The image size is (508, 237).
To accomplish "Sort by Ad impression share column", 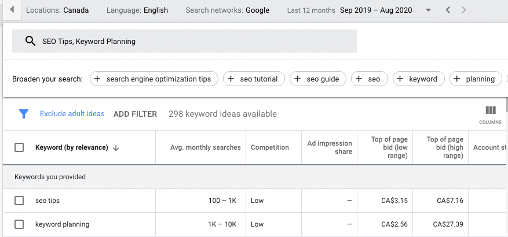I will pyautogui.click(x=330, y=147).
